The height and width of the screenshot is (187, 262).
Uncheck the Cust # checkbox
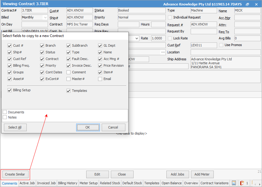click(x=9, y=45)
